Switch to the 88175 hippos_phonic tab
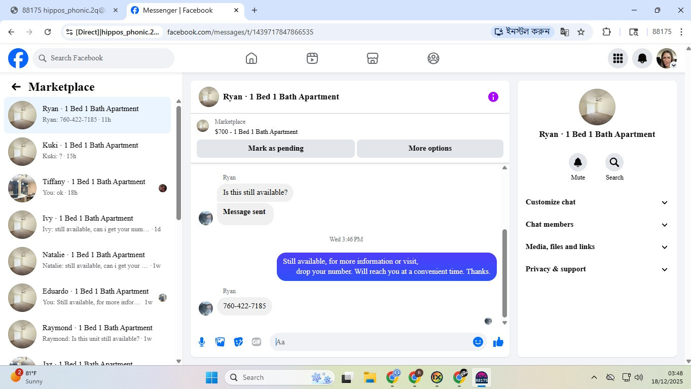This screenshot has height=389, width=691. point(64,10)
